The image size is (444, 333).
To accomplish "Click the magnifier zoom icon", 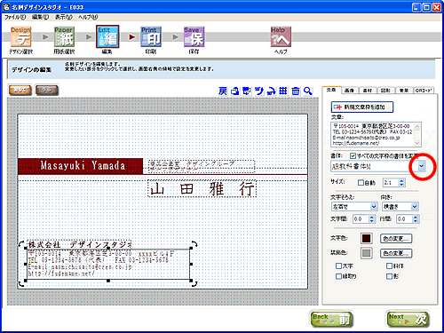I will point(308,91).
